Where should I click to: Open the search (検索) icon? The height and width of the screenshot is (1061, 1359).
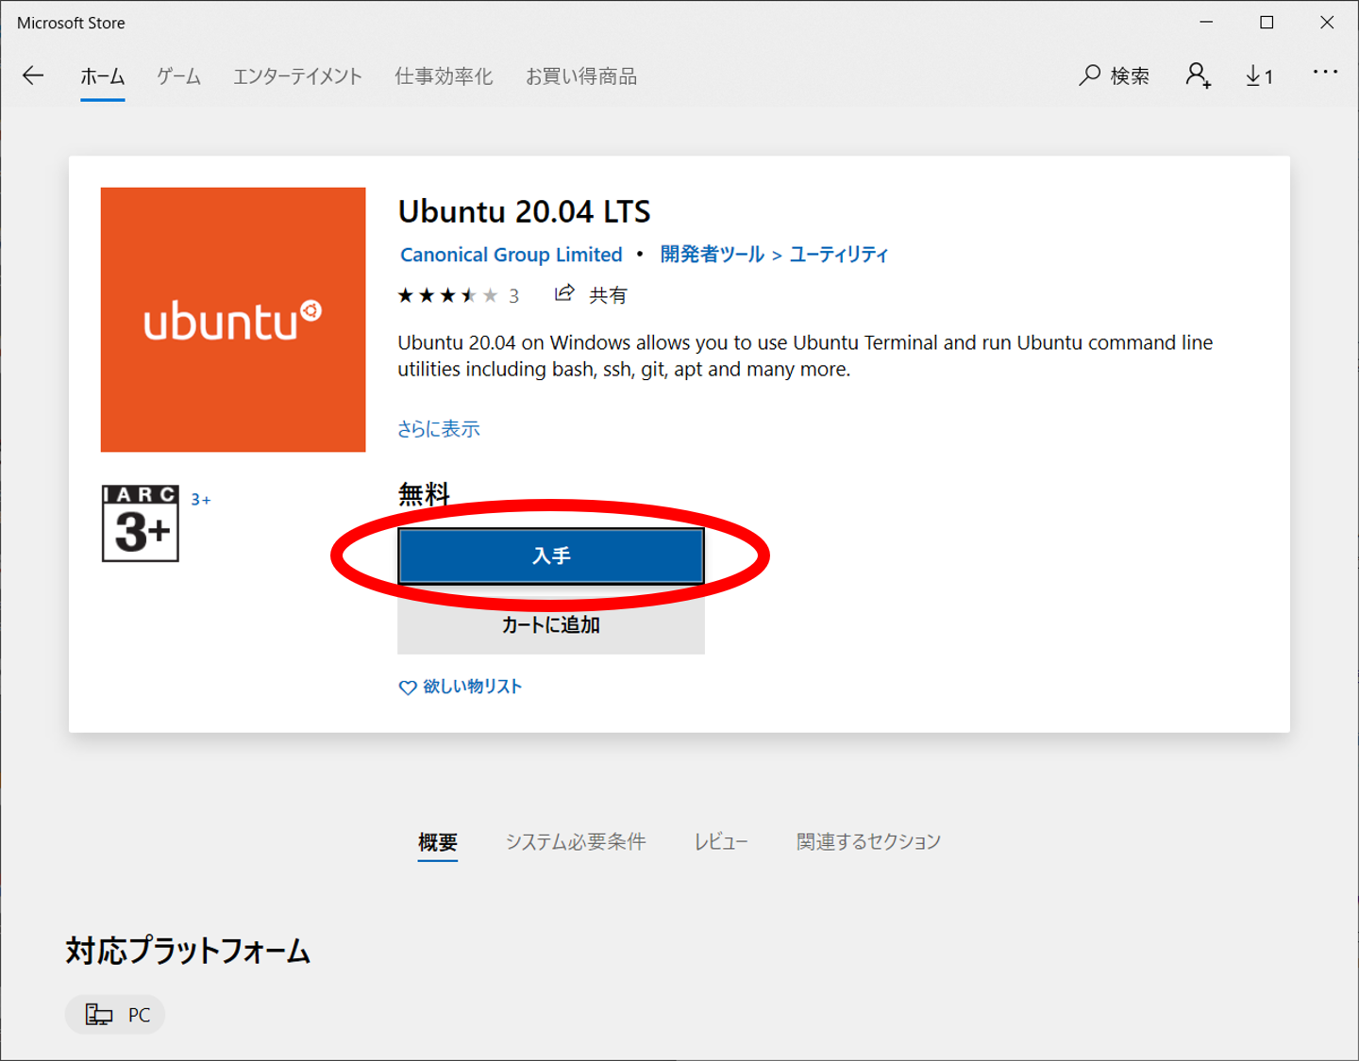(x=1090, y=75)
